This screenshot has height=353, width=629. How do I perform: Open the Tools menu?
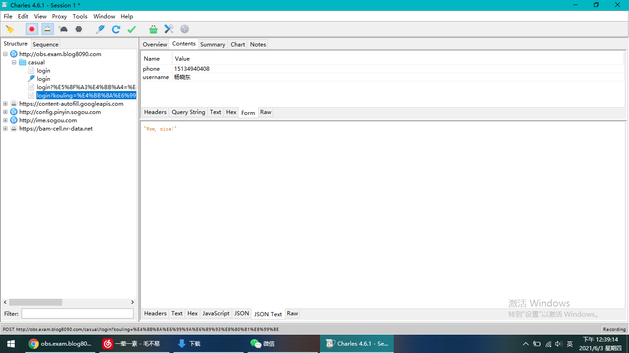pyautogui.click(x=80, y=16)
